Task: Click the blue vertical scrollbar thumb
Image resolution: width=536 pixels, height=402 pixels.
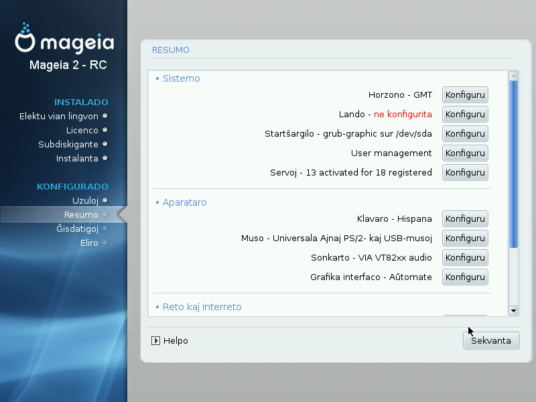Action: [x=513, y=164]
